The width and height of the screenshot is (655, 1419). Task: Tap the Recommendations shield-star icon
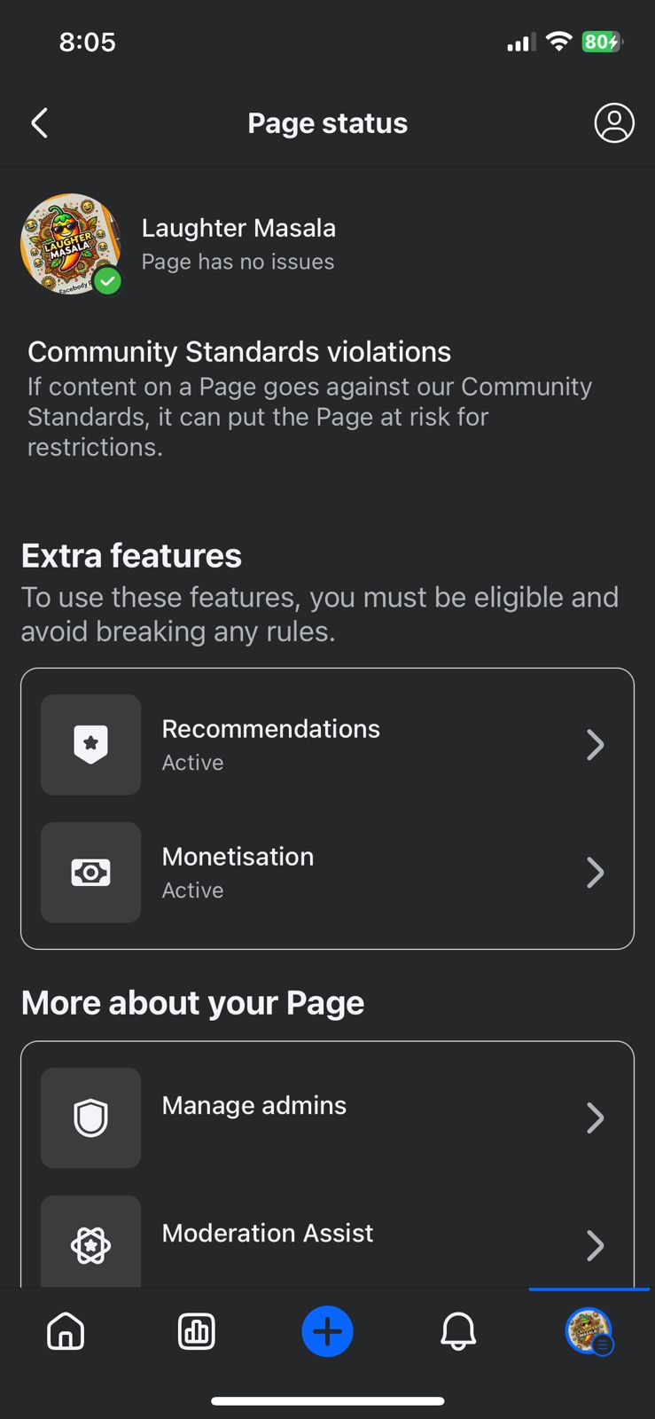coord(90,744)
